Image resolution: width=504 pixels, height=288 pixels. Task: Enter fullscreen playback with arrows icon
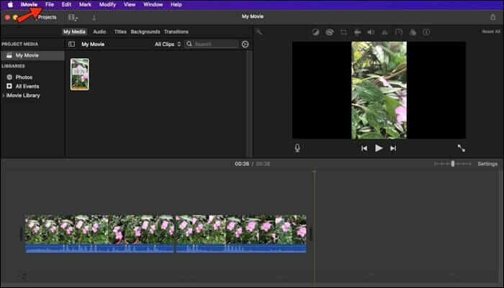[x=462, y=148]
